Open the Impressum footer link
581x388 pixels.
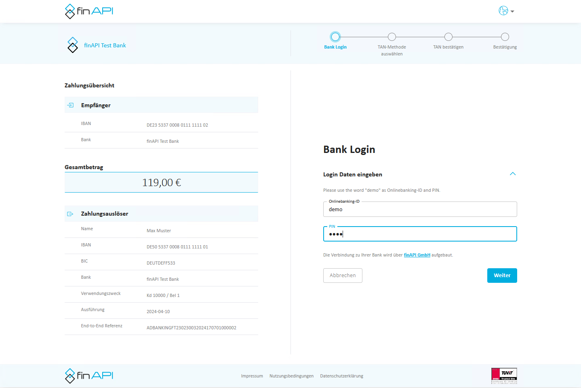coord(252,376)
